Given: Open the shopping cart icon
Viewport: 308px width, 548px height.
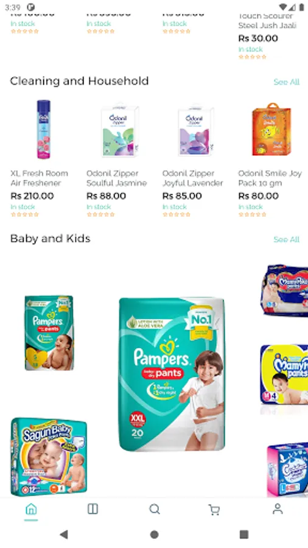Looking at the screenshot, I should [x=214, y=510].
